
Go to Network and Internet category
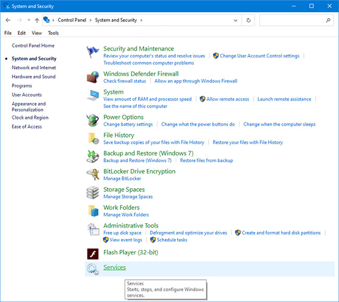click(34, 68)
